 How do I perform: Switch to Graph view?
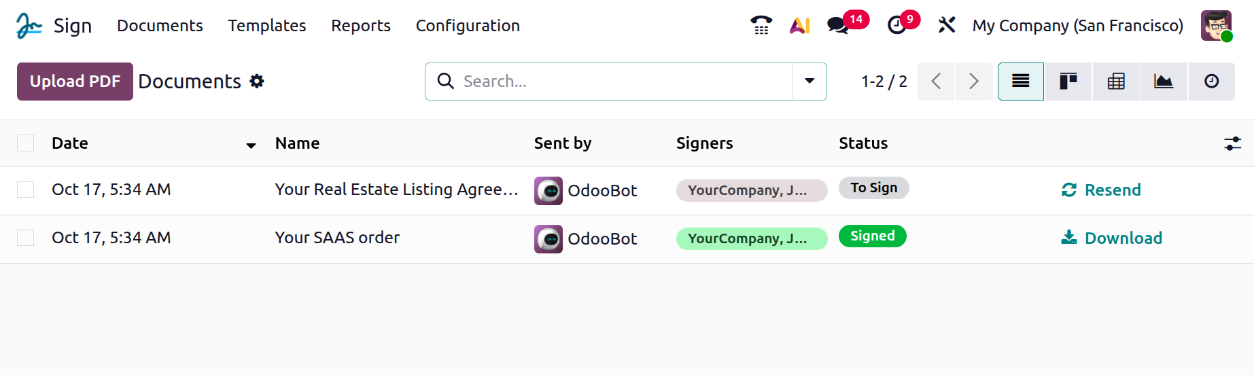tap(1164, 82)
